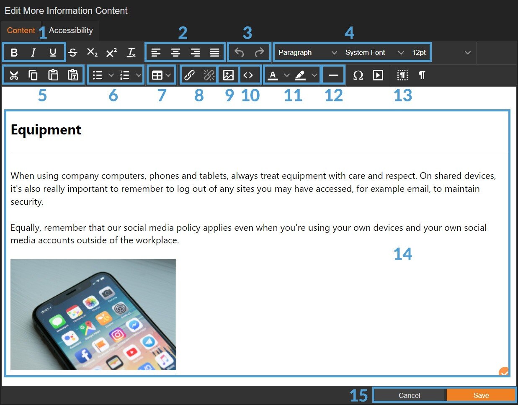Insert a link with chain icon
The width and height of the screenshot is (518, 405).
pos(189,75)
